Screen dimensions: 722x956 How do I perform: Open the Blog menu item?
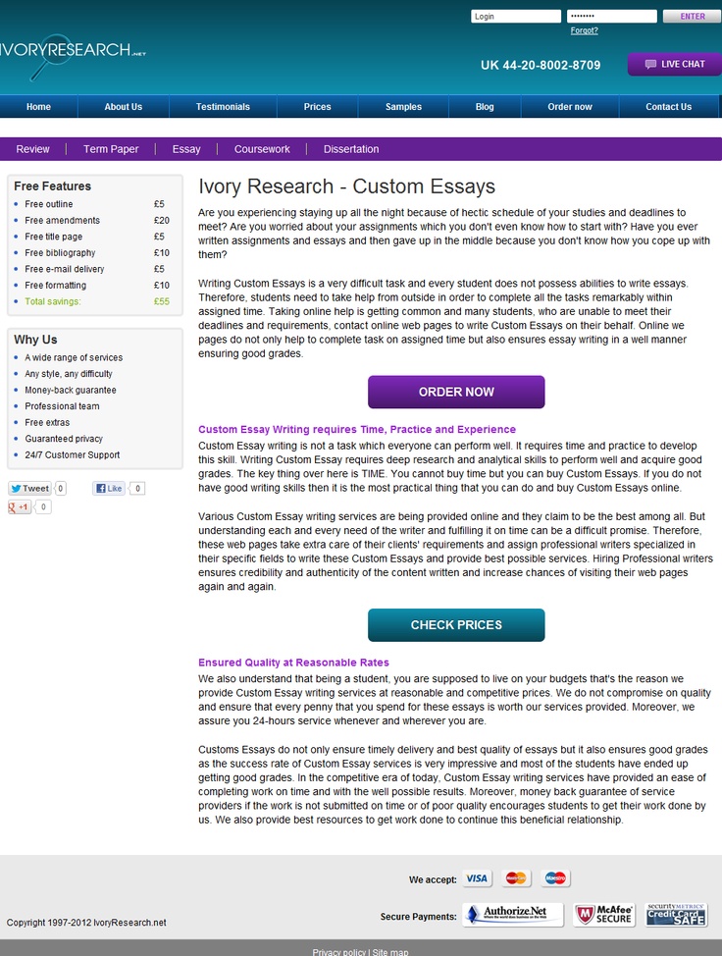tap(485, 107)
